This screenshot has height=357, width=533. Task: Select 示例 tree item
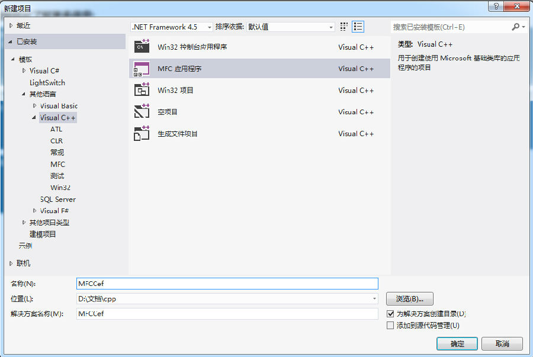(25, 246)
